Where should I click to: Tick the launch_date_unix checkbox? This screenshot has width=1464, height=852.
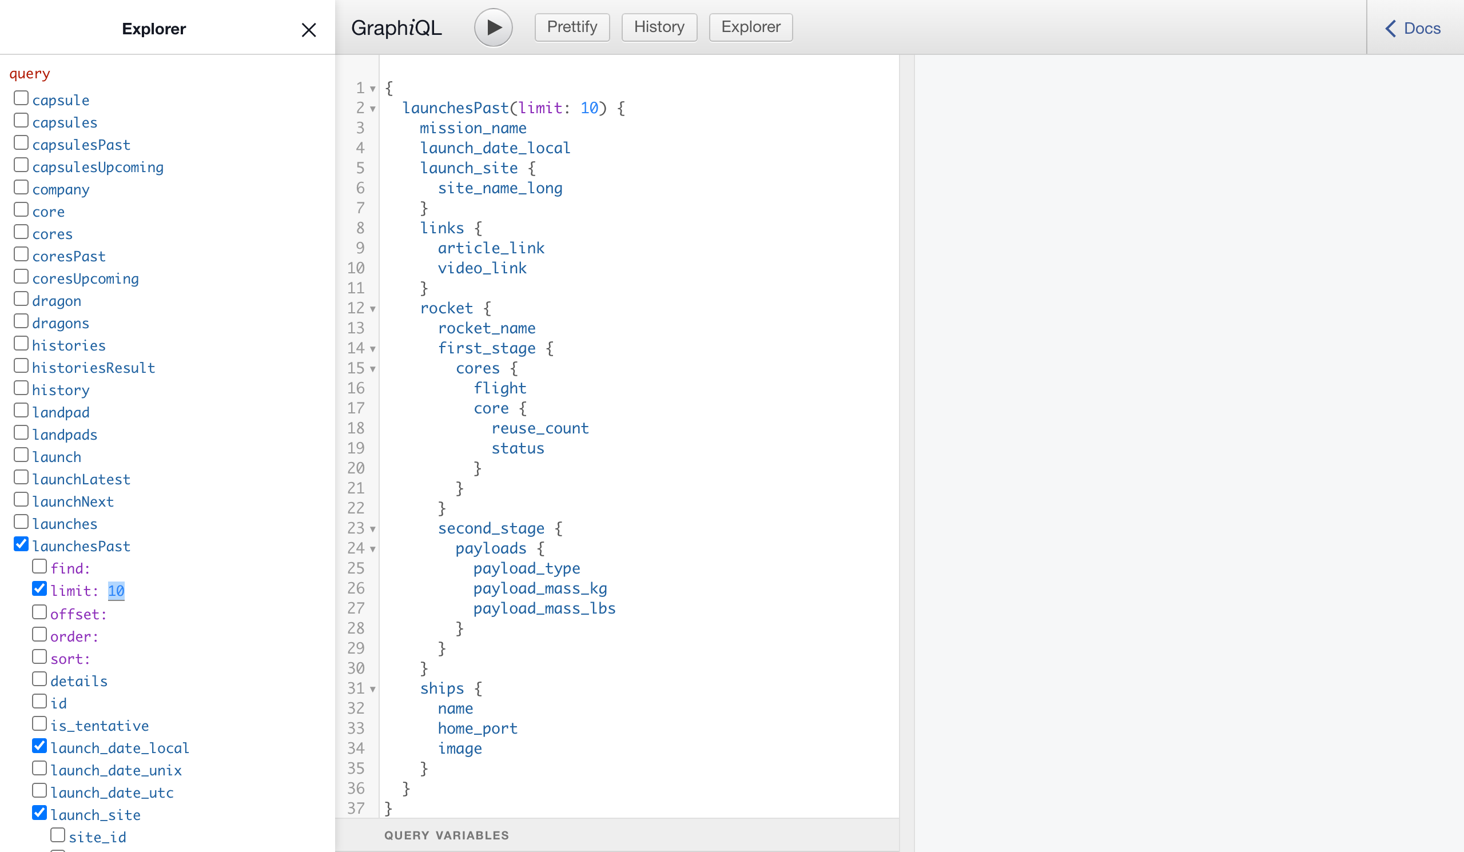[39, 768]
